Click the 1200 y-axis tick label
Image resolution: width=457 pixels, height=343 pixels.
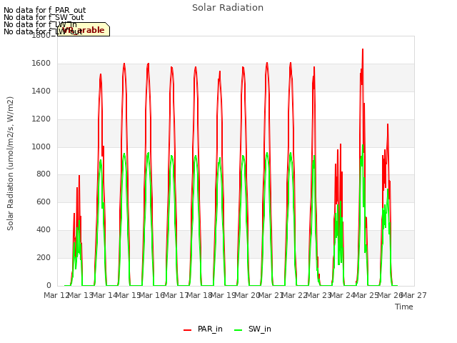click(x=41, y=119)
